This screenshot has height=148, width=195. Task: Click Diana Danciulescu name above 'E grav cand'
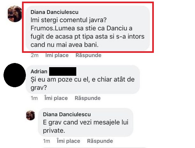67,114
